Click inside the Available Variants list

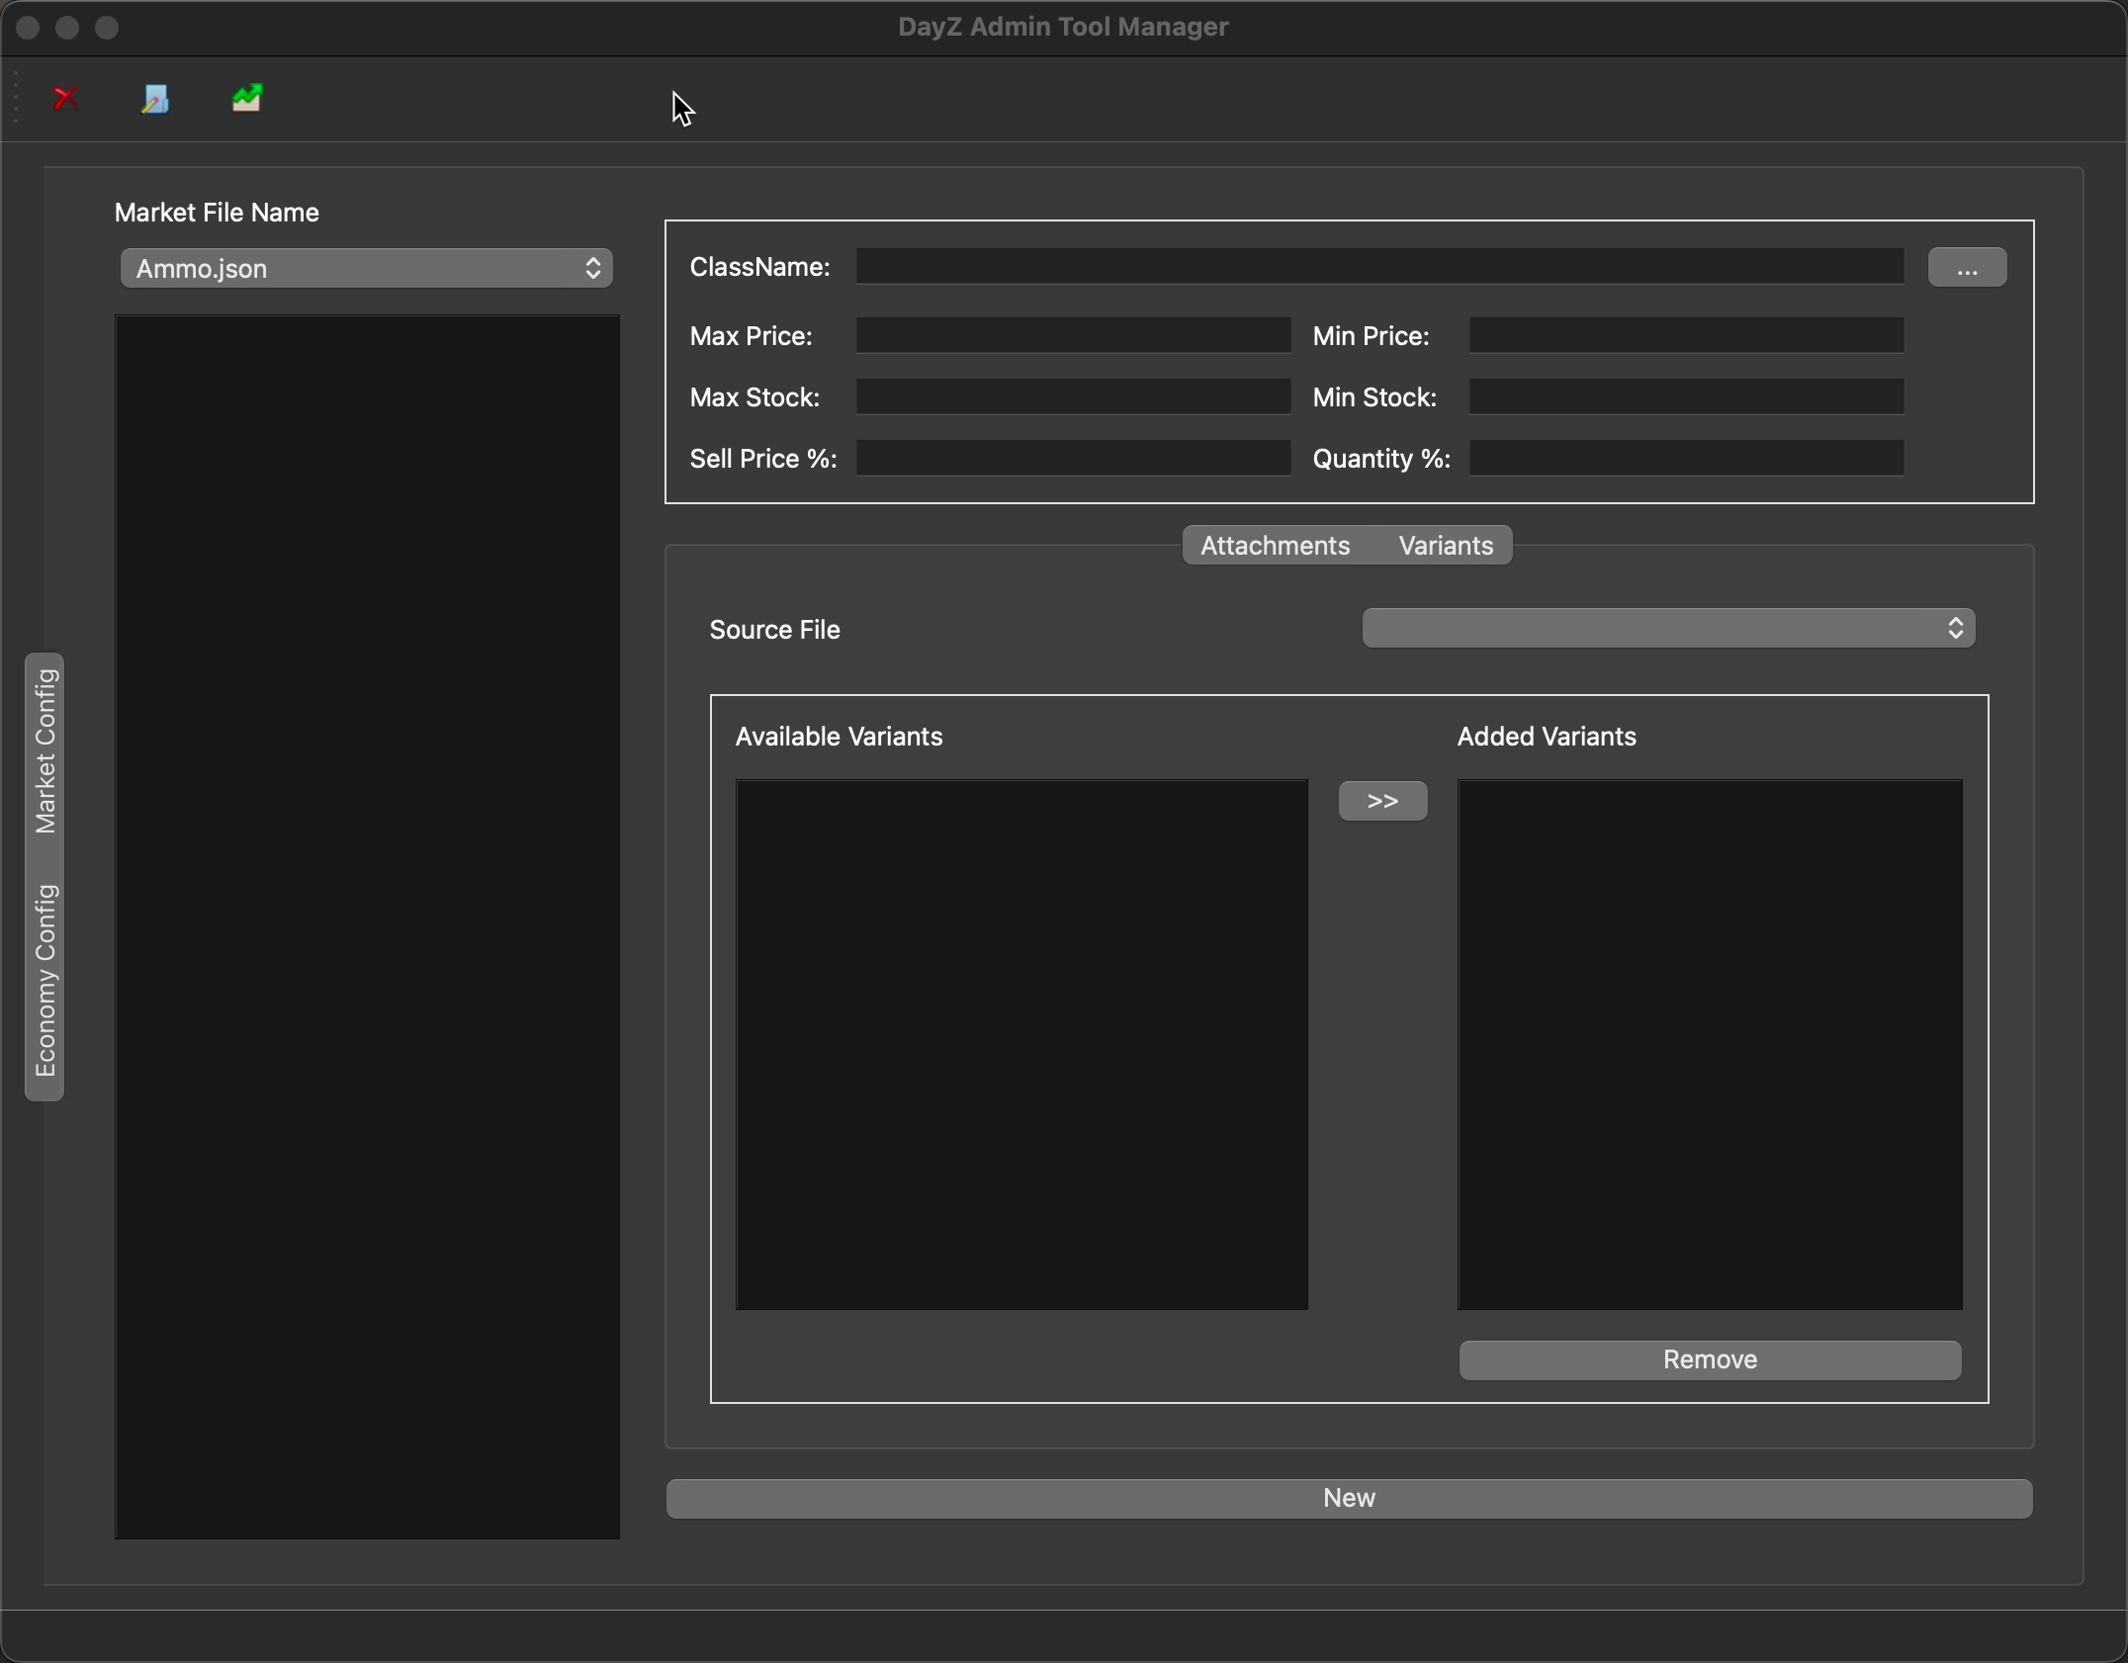1020,1044
